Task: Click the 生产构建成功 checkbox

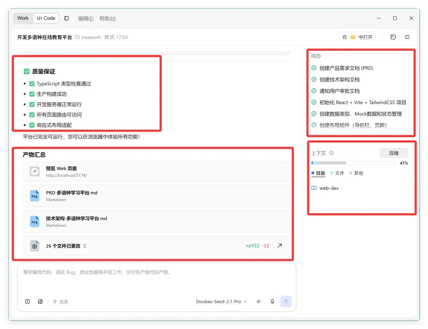Action: (32, 94)
